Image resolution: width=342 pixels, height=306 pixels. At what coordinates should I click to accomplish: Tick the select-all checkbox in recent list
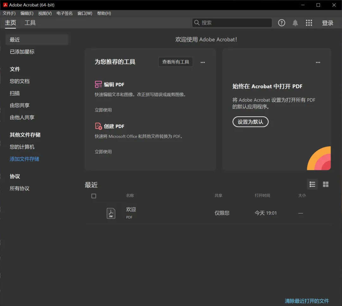coord(93,196)
